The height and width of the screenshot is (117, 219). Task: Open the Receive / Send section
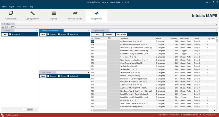click(x=75, y=15)
